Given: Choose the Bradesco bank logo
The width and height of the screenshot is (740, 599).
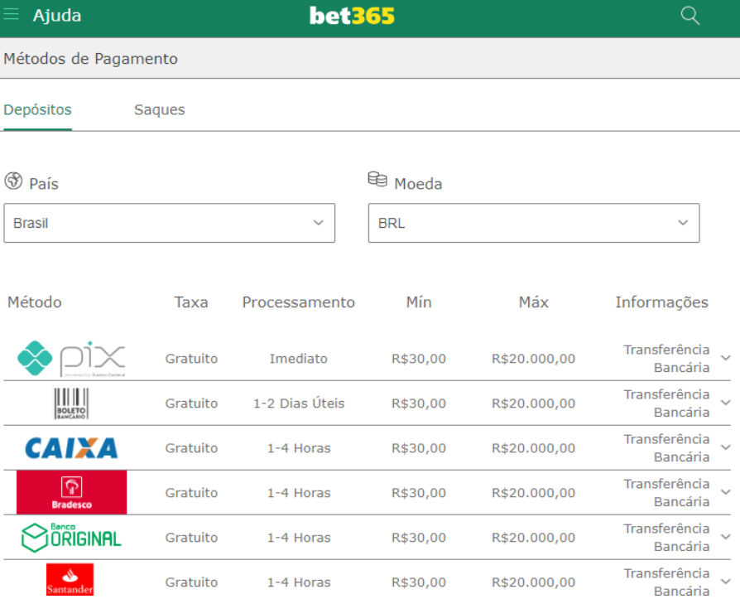Looking at the screenshot, I should pos(71,492).
